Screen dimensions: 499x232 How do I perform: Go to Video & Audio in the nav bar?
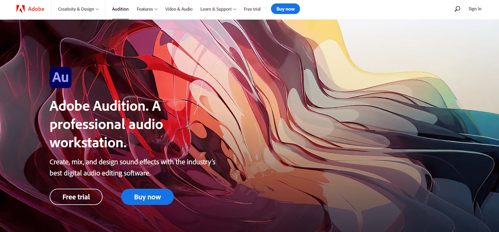pyautogui.click(x=179, y=9)
